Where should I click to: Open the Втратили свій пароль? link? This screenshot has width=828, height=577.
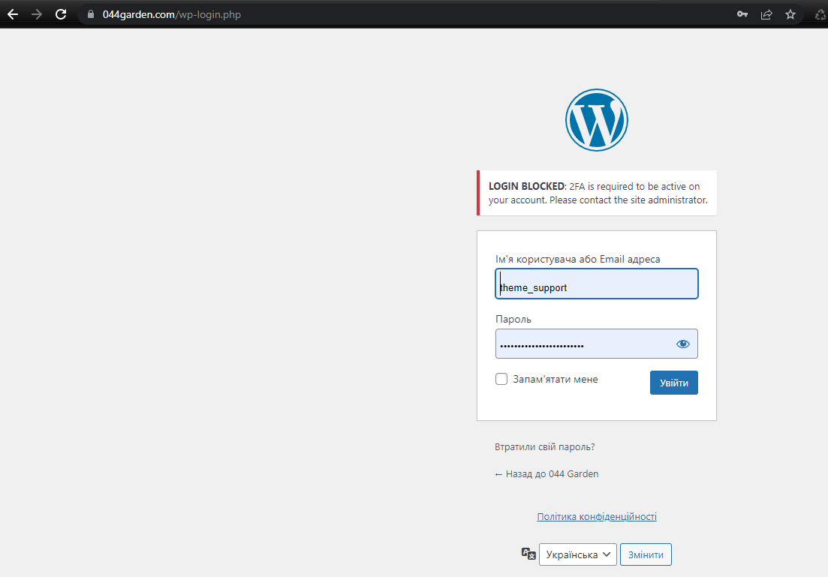[x=544, y=446]
